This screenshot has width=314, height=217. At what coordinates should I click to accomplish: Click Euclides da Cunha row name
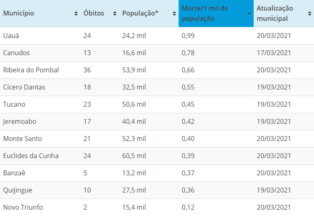click(x=31, y=156)
